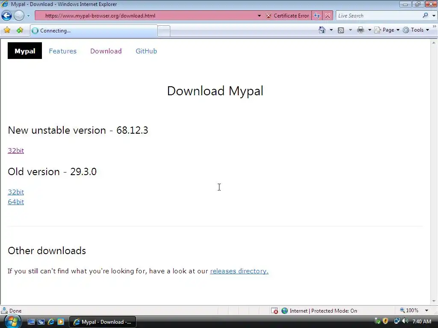Screen dimensions: 438x328
Task: Launch Windows Media Player quick launch icon
Action: coord(61,322)
